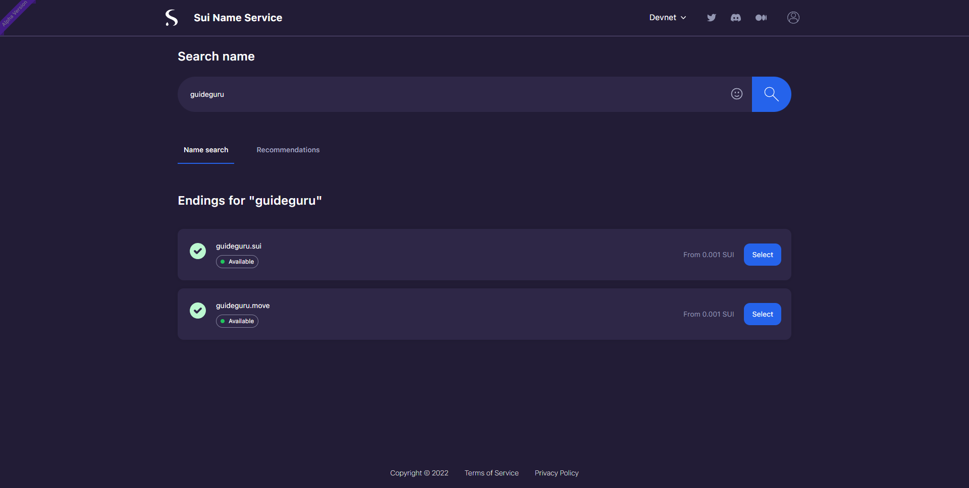This screenshot has height=488, width=969.
Task: Click the user account profile icon
Action: (793, 18)
